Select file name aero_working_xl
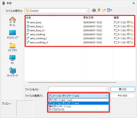This screenshot has width=137, height=118. (39, 43)
